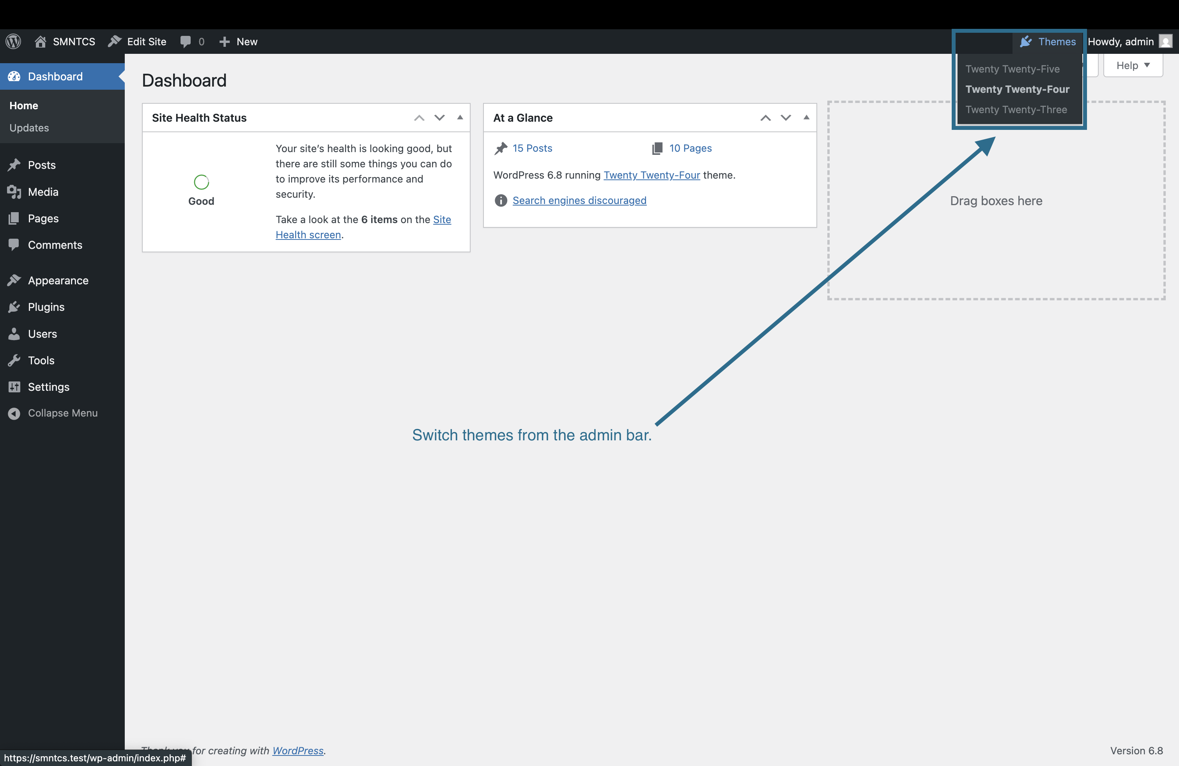Click the Collapse Menu text
The height and width of the screenshot is (766, 1179).
(x=62, y=413)
